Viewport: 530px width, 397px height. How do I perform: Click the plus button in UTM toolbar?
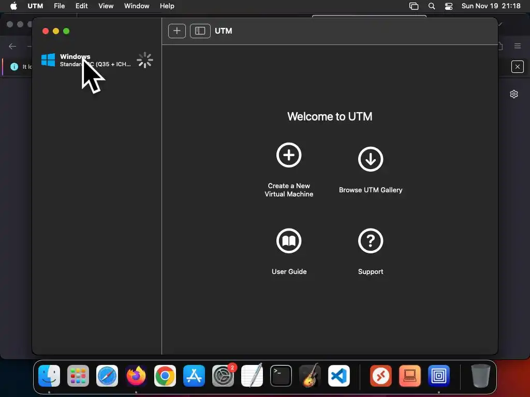coord(177,31)
